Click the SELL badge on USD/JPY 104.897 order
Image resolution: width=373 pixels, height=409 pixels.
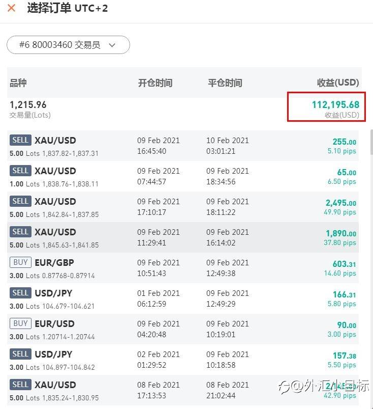(x=20, y=354)
